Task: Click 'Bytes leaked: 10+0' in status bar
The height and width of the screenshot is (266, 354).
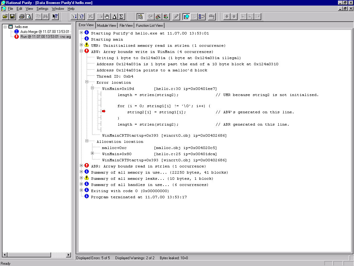Action: coord(174,258)
